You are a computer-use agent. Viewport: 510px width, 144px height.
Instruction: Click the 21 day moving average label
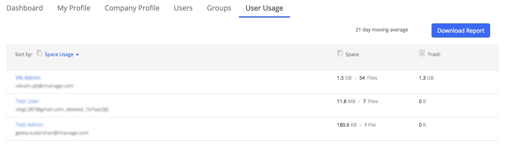tap(381, 30)
